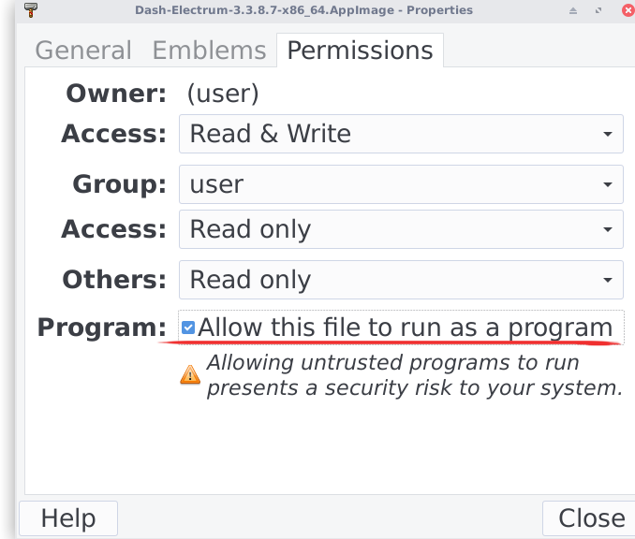Maximize the Properties window
This screenshot has height=539, width=635.
pyautogui.click(x=600, y=10)
